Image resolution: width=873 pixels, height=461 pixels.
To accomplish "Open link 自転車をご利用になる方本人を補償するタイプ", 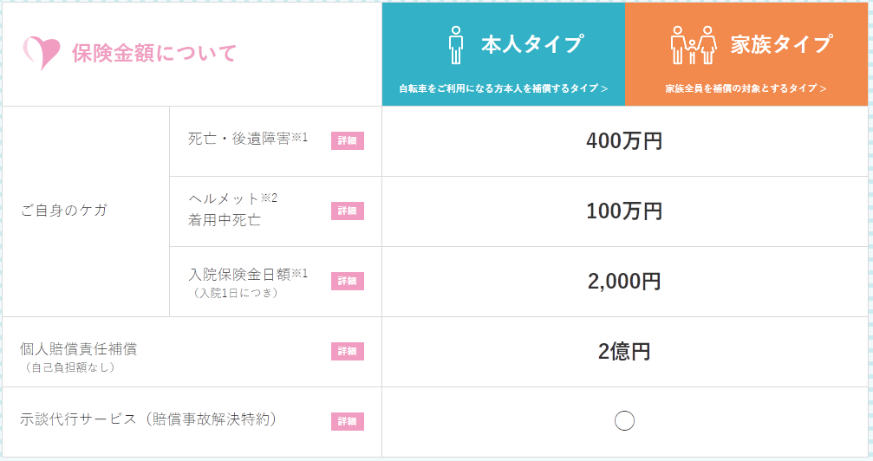I will 503,88.
